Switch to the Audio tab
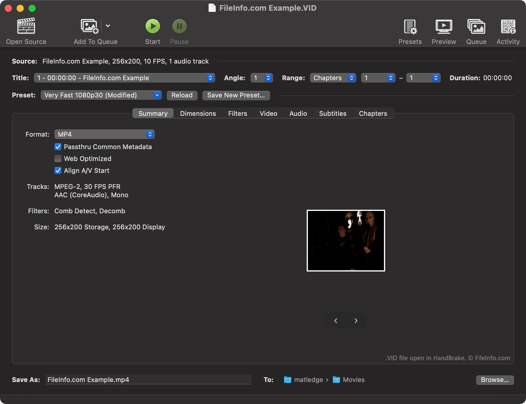 tap(298, 113)
